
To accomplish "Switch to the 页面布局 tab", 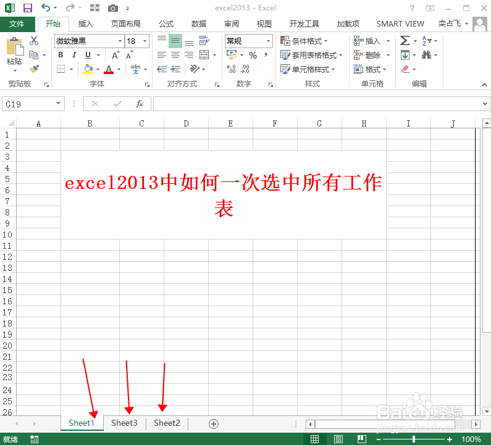I will point(125,24).
